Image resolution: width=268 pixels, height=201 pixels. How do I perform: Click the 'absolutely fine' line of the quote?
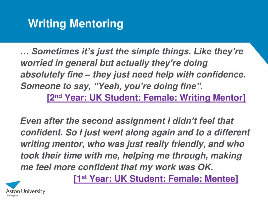133,75
